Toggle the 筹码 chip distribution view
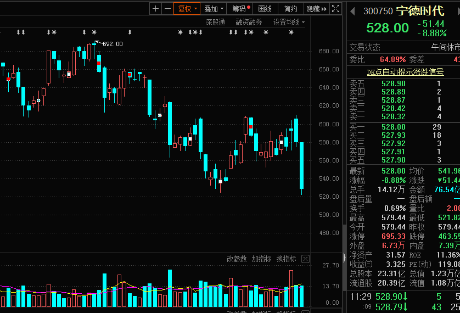This screenshot has height=313, width=460. point(240,8)
